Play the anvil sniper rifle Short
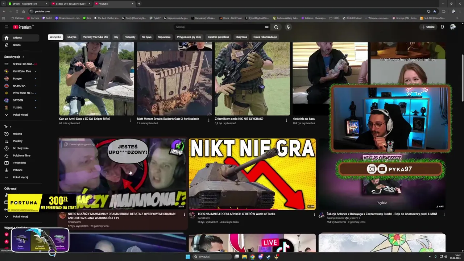 (96, 79)
